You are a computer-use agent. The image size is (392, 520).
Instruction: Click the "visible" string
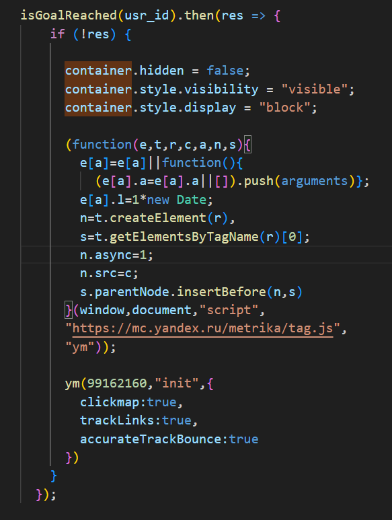click(x=315, y=89)
